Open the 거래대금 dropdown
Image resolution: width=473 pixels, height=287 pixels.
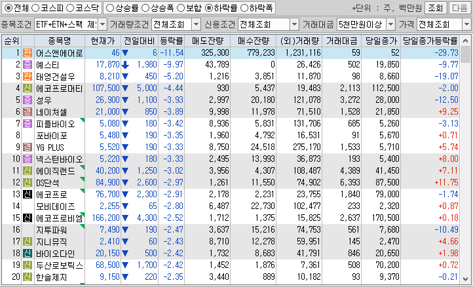[390, 24]
